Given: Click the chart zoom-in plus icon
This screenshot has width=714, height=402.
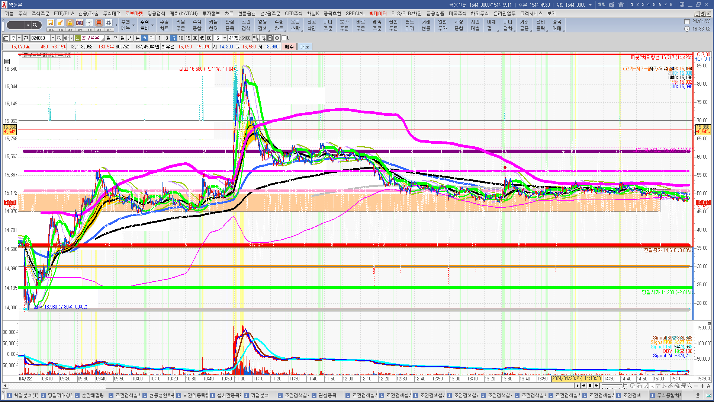Looking at the screenshot, I should coord(702,386).
